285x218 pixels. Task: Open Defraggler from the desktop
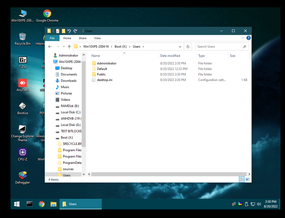point(22,178)
